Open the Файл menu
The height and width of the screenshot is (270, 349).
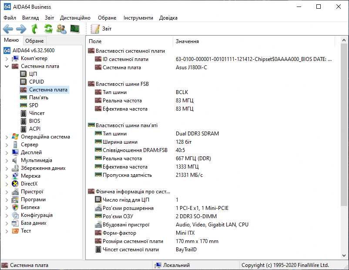point(10,18)
